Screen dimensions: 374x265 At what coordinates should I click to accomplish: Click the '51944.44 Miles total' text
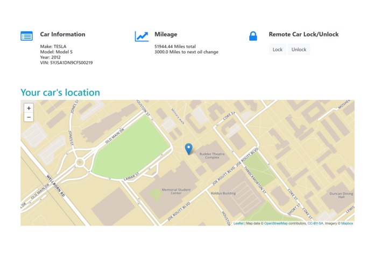click(175, 46)
